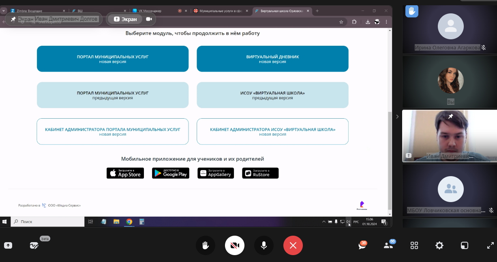This screenshot has width=497, height=262.
Task: Switch to the grid layout view icon
Action: point(414,245)
